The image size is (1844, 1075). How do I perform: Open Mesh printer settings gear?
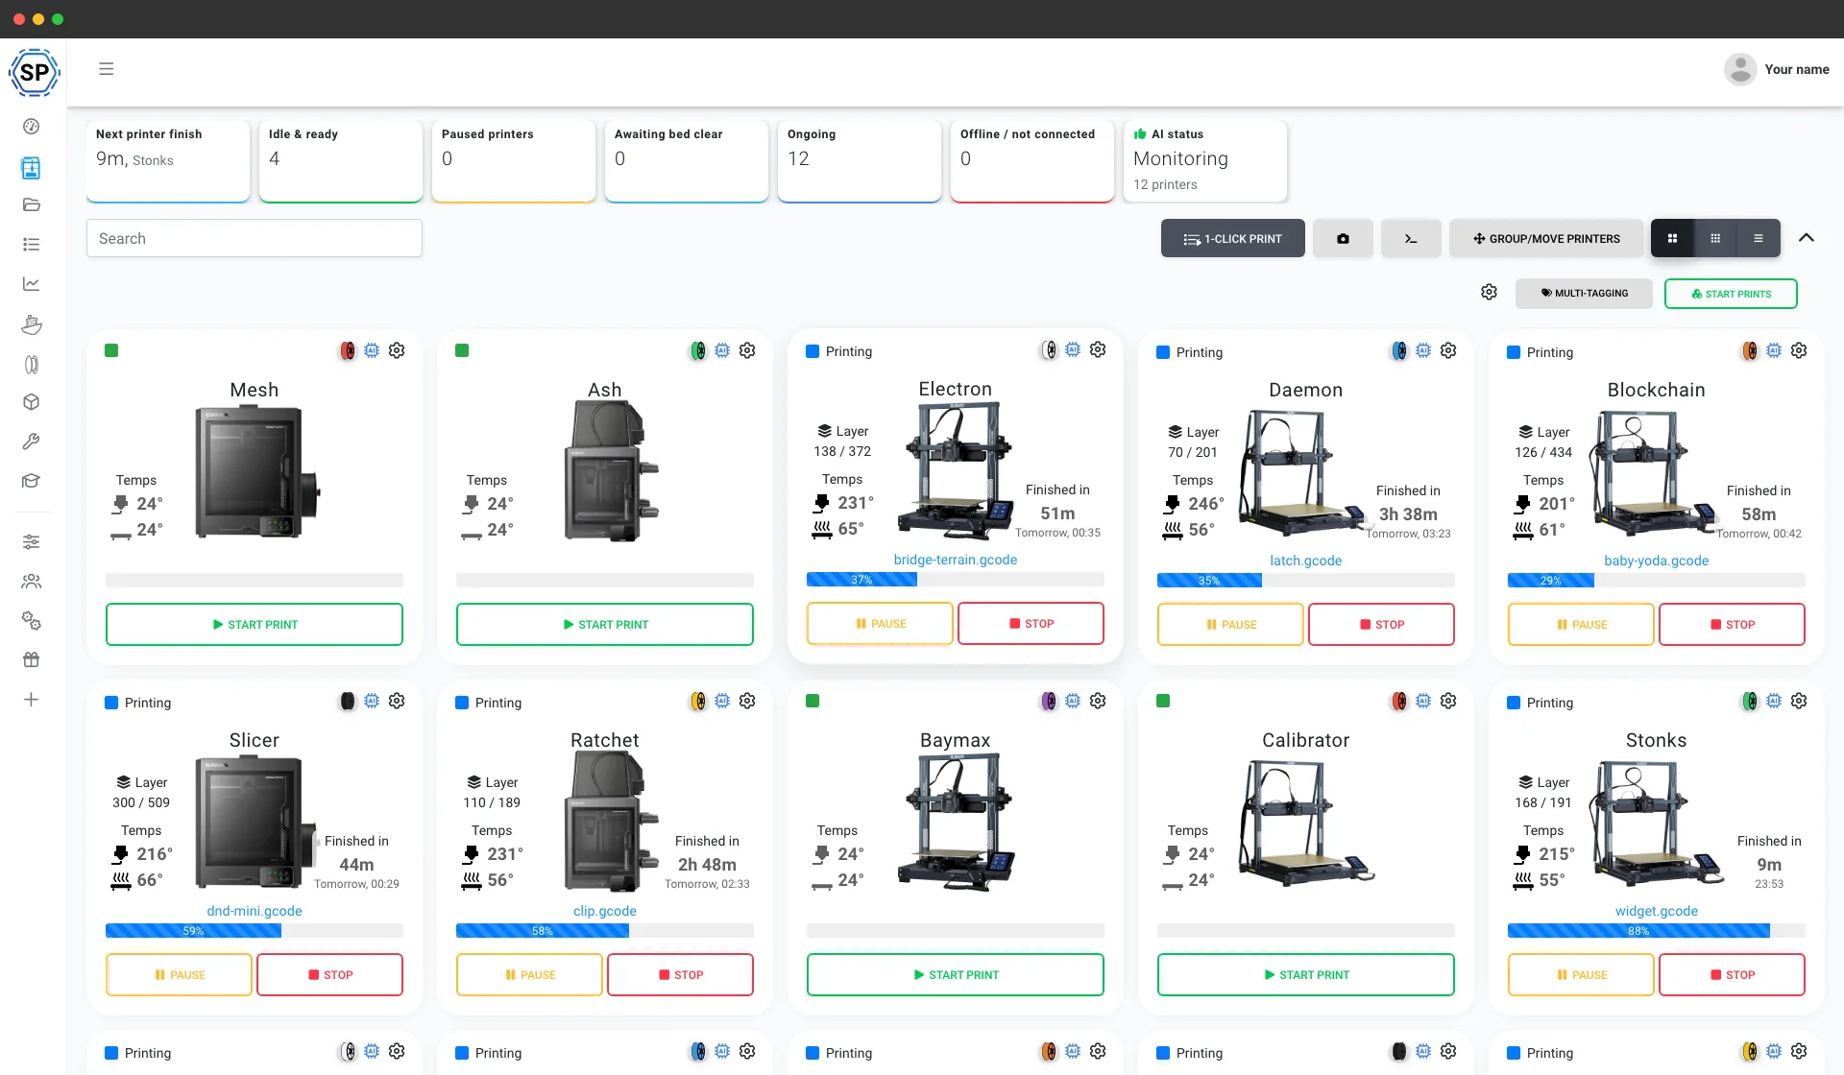pyautogui.click(x=397, y=350)
